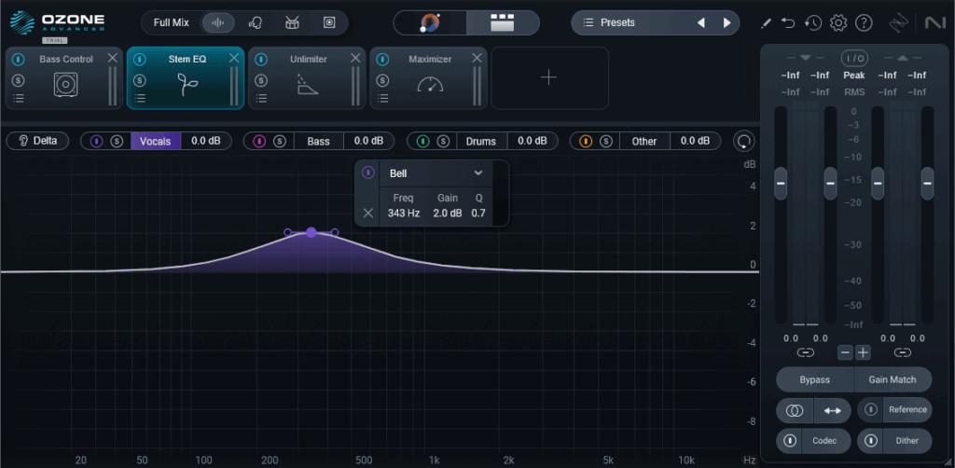Select the Drums focus icon in top bar
The width and height of the screenshot is (955, 468).
(x=292, y=22)
